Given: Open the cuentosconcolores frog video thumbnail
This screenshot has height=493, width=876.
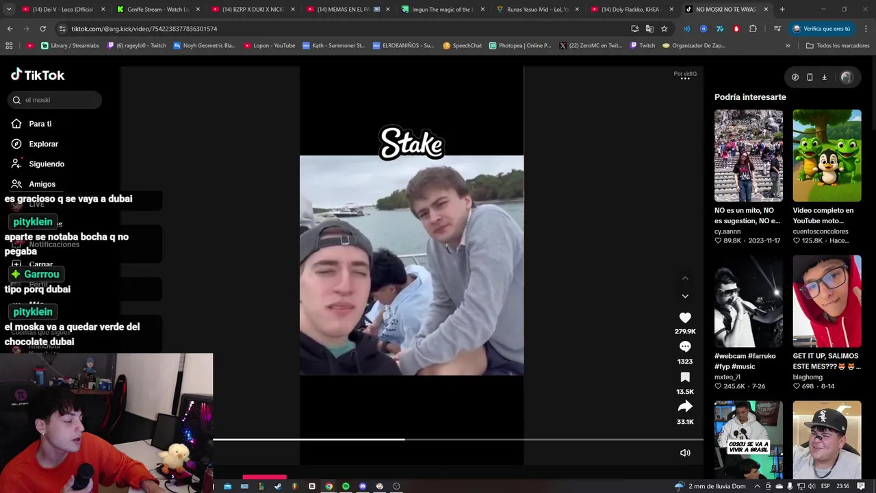Looking at the screenshot, I should (x=827, y=155).
